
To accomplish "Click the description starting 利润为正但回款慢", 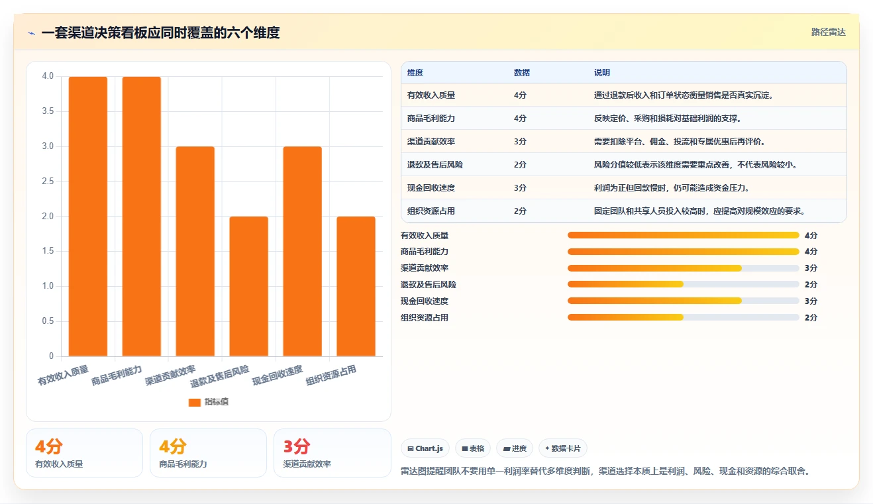I will [x=672, y=188].
